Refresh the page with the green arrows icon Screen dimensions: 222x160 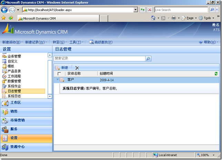point(142,10)
